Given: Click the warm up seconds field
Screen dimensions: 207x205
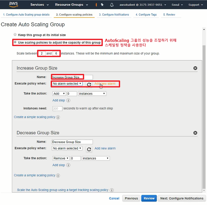Looking at the screenshot, I should pos(57,109).
